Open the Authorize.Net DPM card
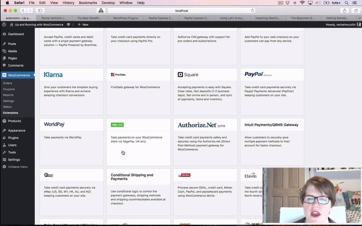The height and width of the screenshot is (226, 362). click(x=205, y=142)
